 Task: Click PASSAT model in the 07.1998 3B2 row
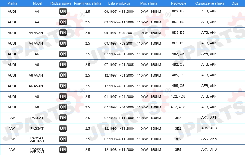coord(37,118)
